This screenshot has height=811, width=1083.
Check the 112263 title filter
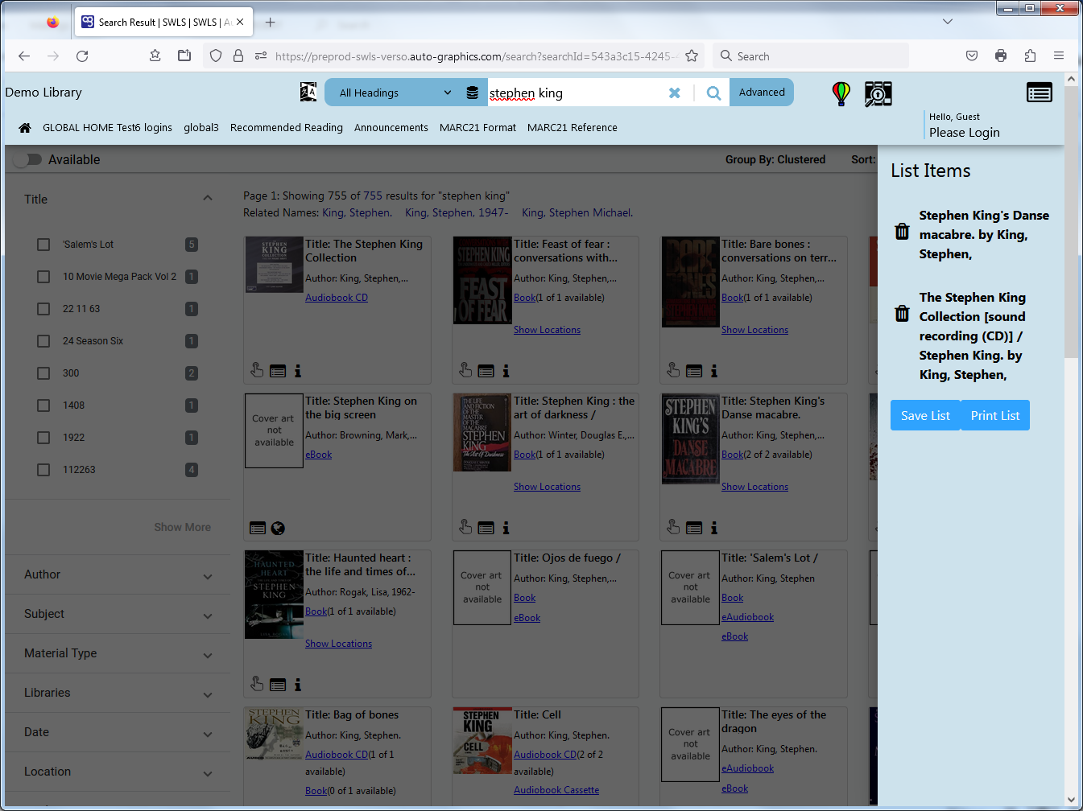click(43, 470)
